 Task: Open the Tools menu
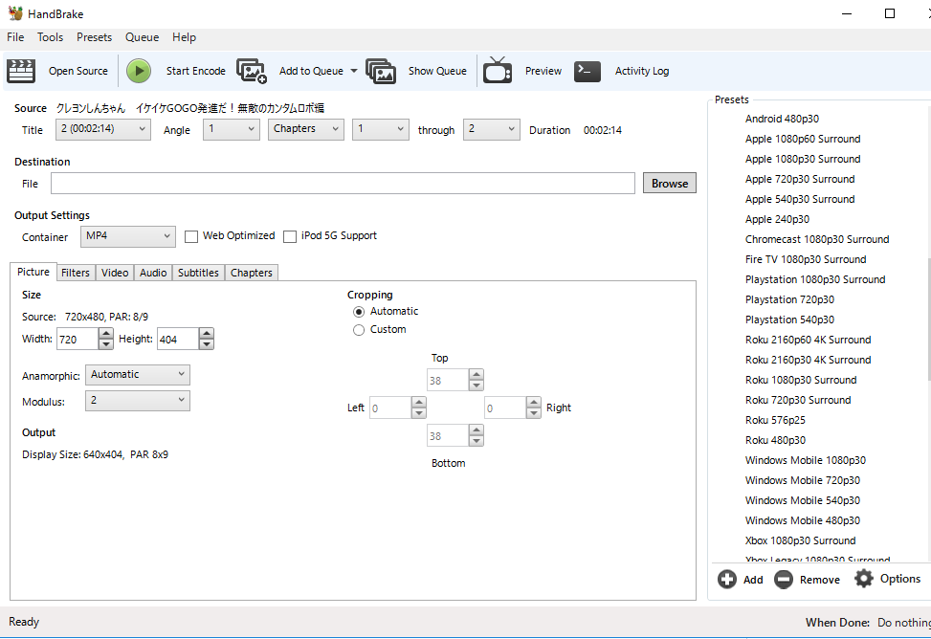(50, 36)
